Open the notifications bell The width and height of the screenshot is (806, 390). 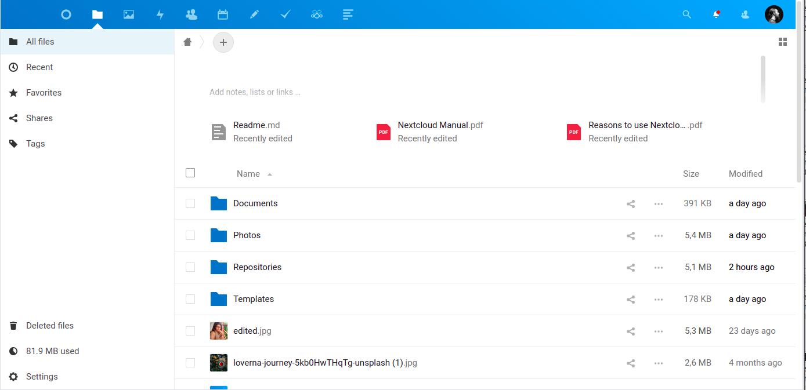pyautogui.click(x=717, y=14)
